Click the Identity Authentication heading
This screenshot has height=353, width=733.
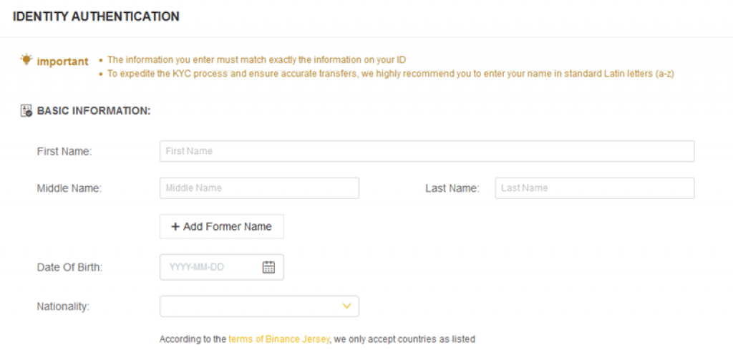96,16
